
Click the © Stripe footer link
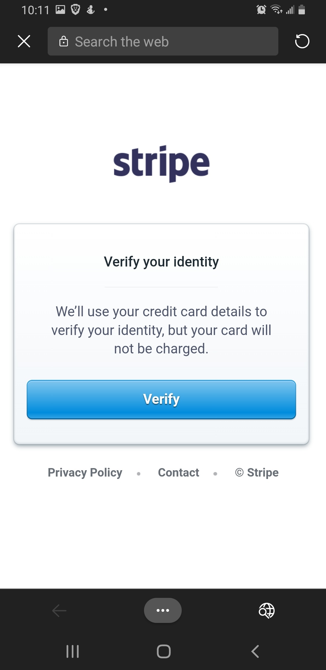coord(257,473)
